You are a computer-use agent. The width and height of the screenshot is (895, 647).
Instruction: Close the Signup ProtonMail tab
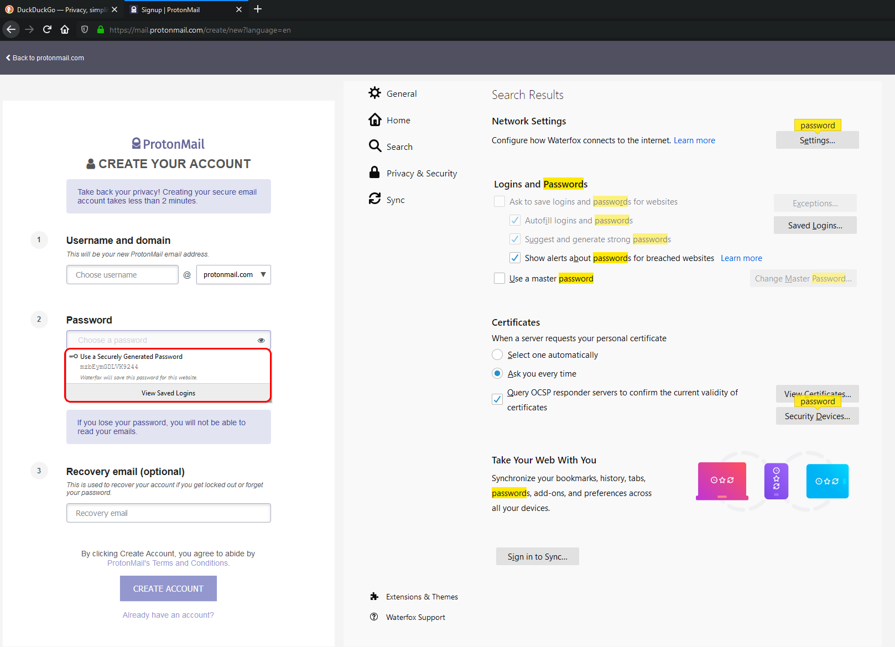point(239,9)
